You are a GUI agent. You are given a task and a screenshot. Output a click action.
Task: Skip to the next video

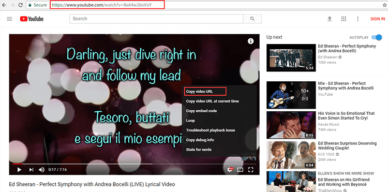click(31, 169)
